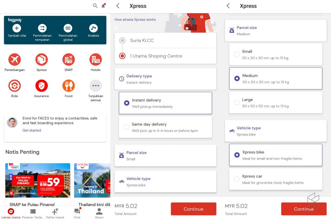Open Food fork and spoon icon
The width and height of the screenshot is (331, 220).
pyautogui.click(x=69, y=85)
